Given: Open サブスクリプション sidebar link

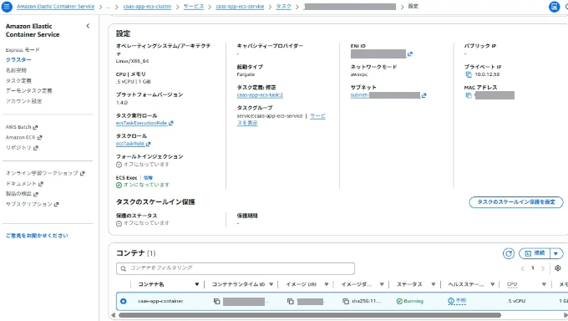Looking at the screenshot, I should click(32, 204).
